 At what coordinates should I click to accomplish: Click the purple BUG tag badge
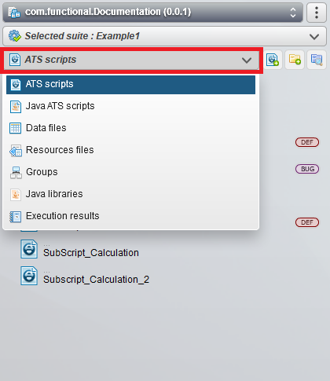click(x=307, y=169)
